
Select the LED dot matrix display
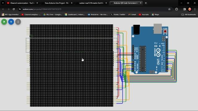point(71,65)
